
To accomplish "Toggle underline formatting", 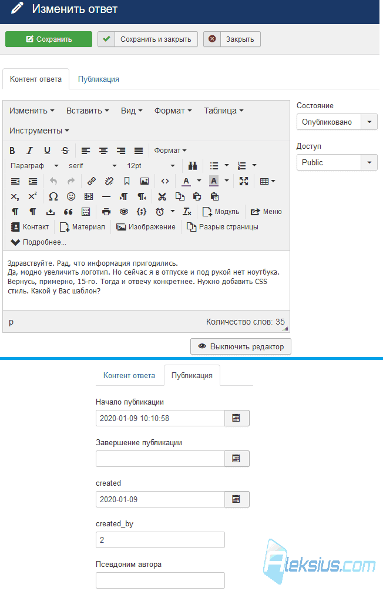I will pos(47,151).
